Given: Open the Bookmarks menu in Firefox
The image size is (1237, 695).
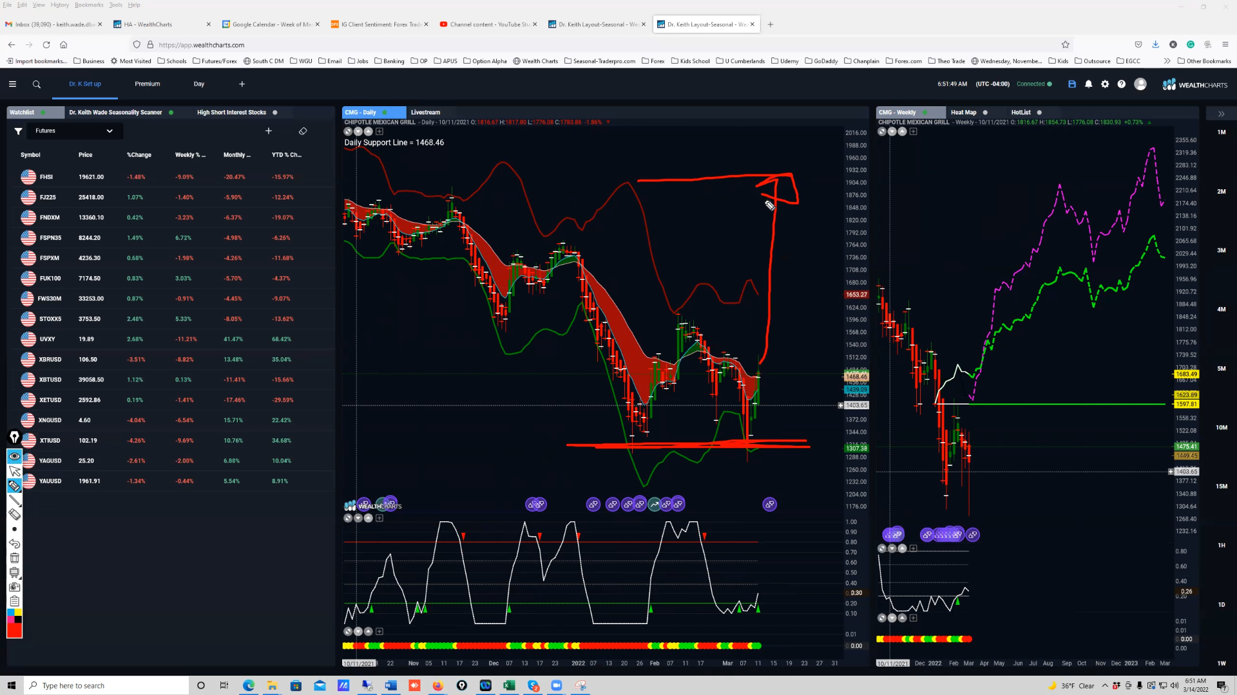Looking at the screenshot, I should pyautogui.click(x=89, y=5).
